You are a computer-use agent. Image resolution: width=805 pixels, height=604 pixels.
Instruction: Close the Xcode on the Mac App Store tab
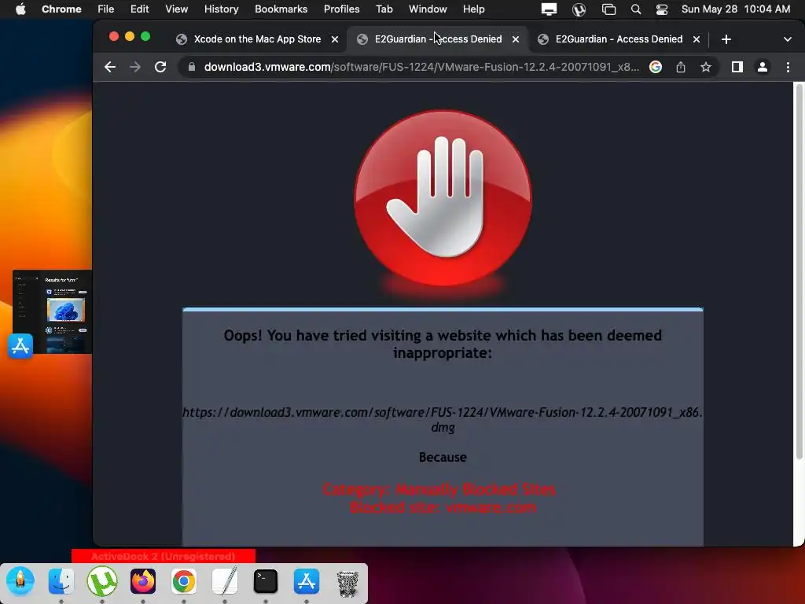(335, 39)
